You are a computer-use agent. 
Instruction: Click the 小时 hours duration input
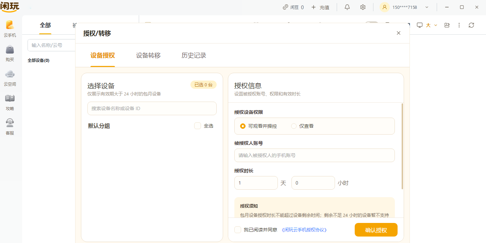(x=313, y=183)
